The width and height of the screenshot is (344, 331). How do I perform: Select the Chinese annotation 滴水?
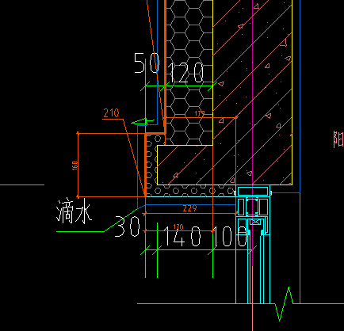click(74, 211)
